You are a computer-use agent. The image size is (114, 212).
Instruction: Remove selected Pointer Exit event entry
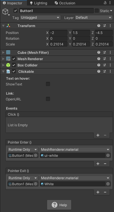[105, 192]
